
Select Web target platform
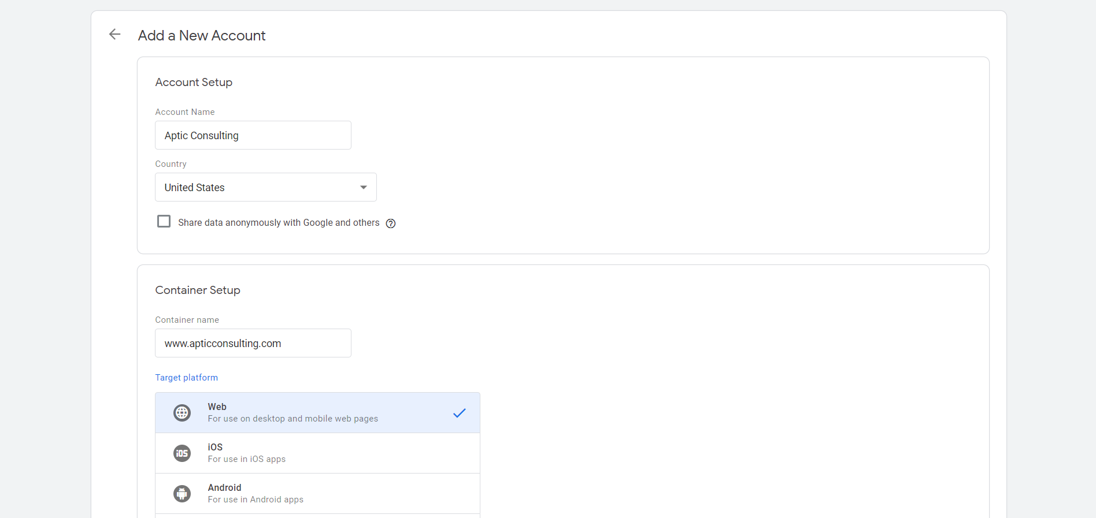coord(317,413)
